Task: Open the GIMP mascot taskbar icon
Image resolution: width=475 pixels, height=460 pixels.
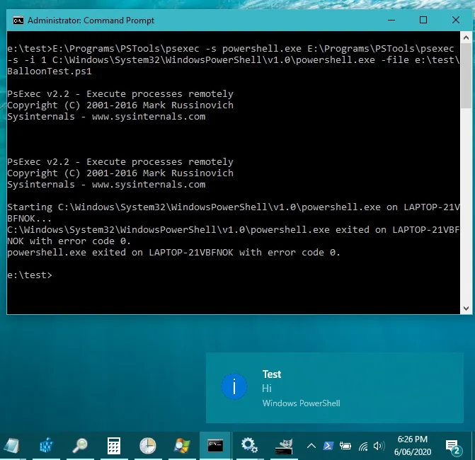Action: 284,447
